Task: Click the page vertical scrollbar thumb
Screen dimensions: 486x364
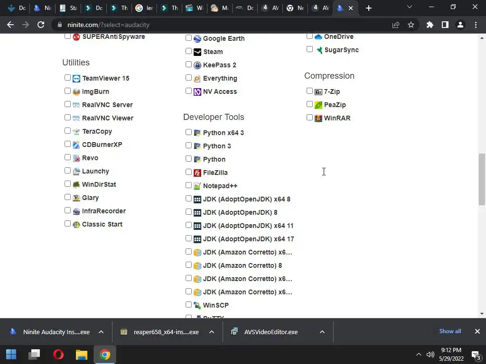Action: [482, 179]
